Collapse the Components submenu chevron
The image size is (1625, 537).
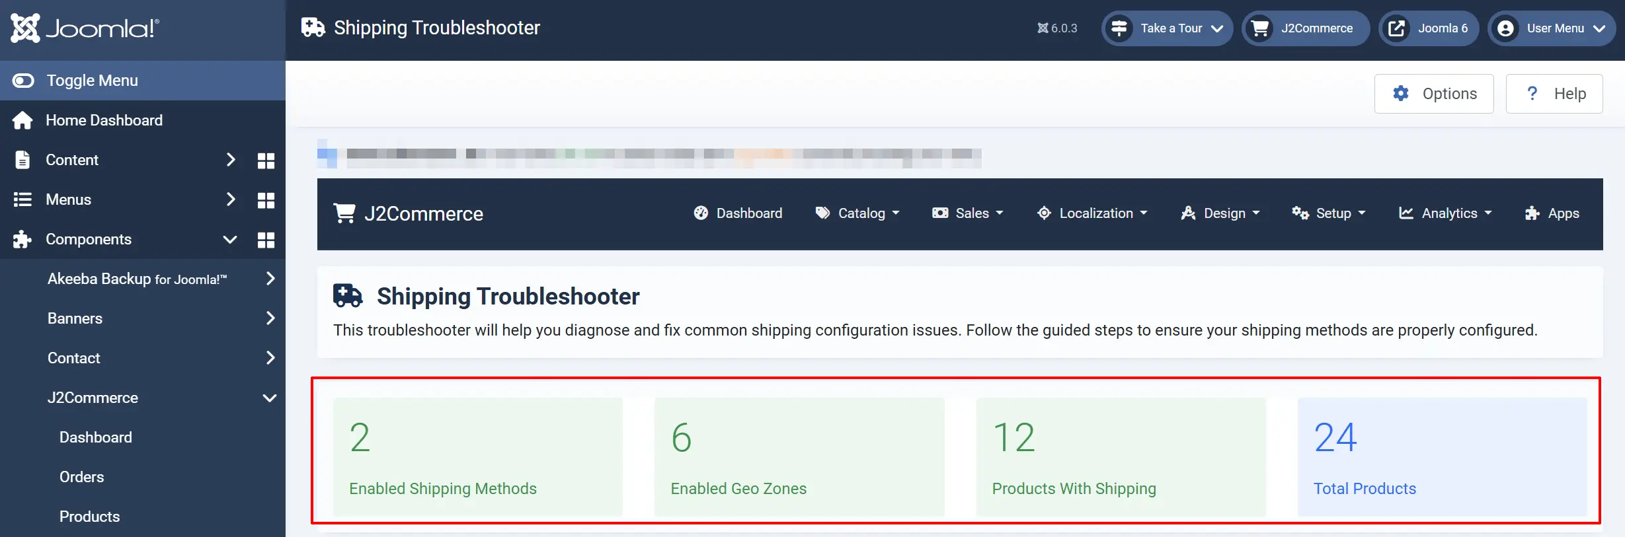(x=230, y=239)
